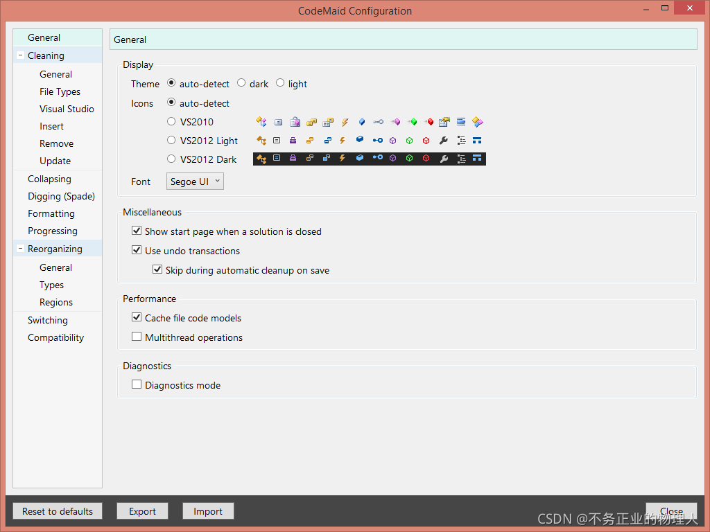The height and width of the screenshot is (532, 710).
Task: Click the purple method cube in the VS2010 row
Action: click(395, 122)
